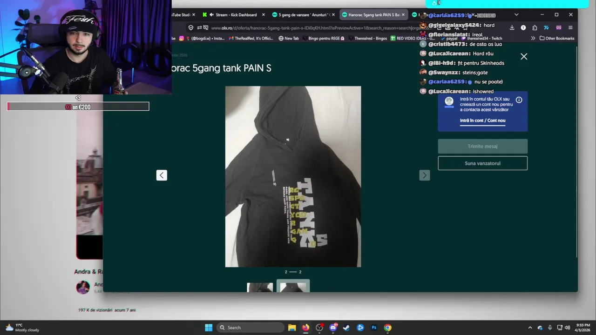Close the OLX photo gallery overlay
Viewport: 596px width, 335px height.
524,56
